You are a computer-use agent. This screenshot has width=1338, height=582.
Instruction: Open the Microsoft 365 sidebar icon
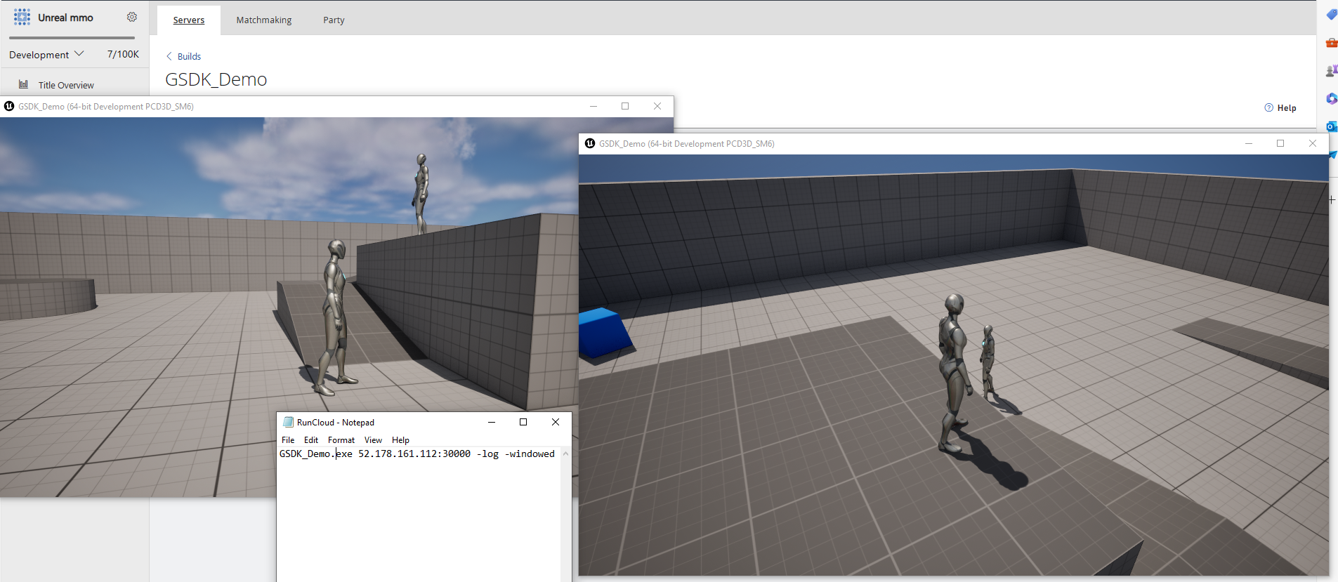pyautogui.click(x=1331, y=98)
